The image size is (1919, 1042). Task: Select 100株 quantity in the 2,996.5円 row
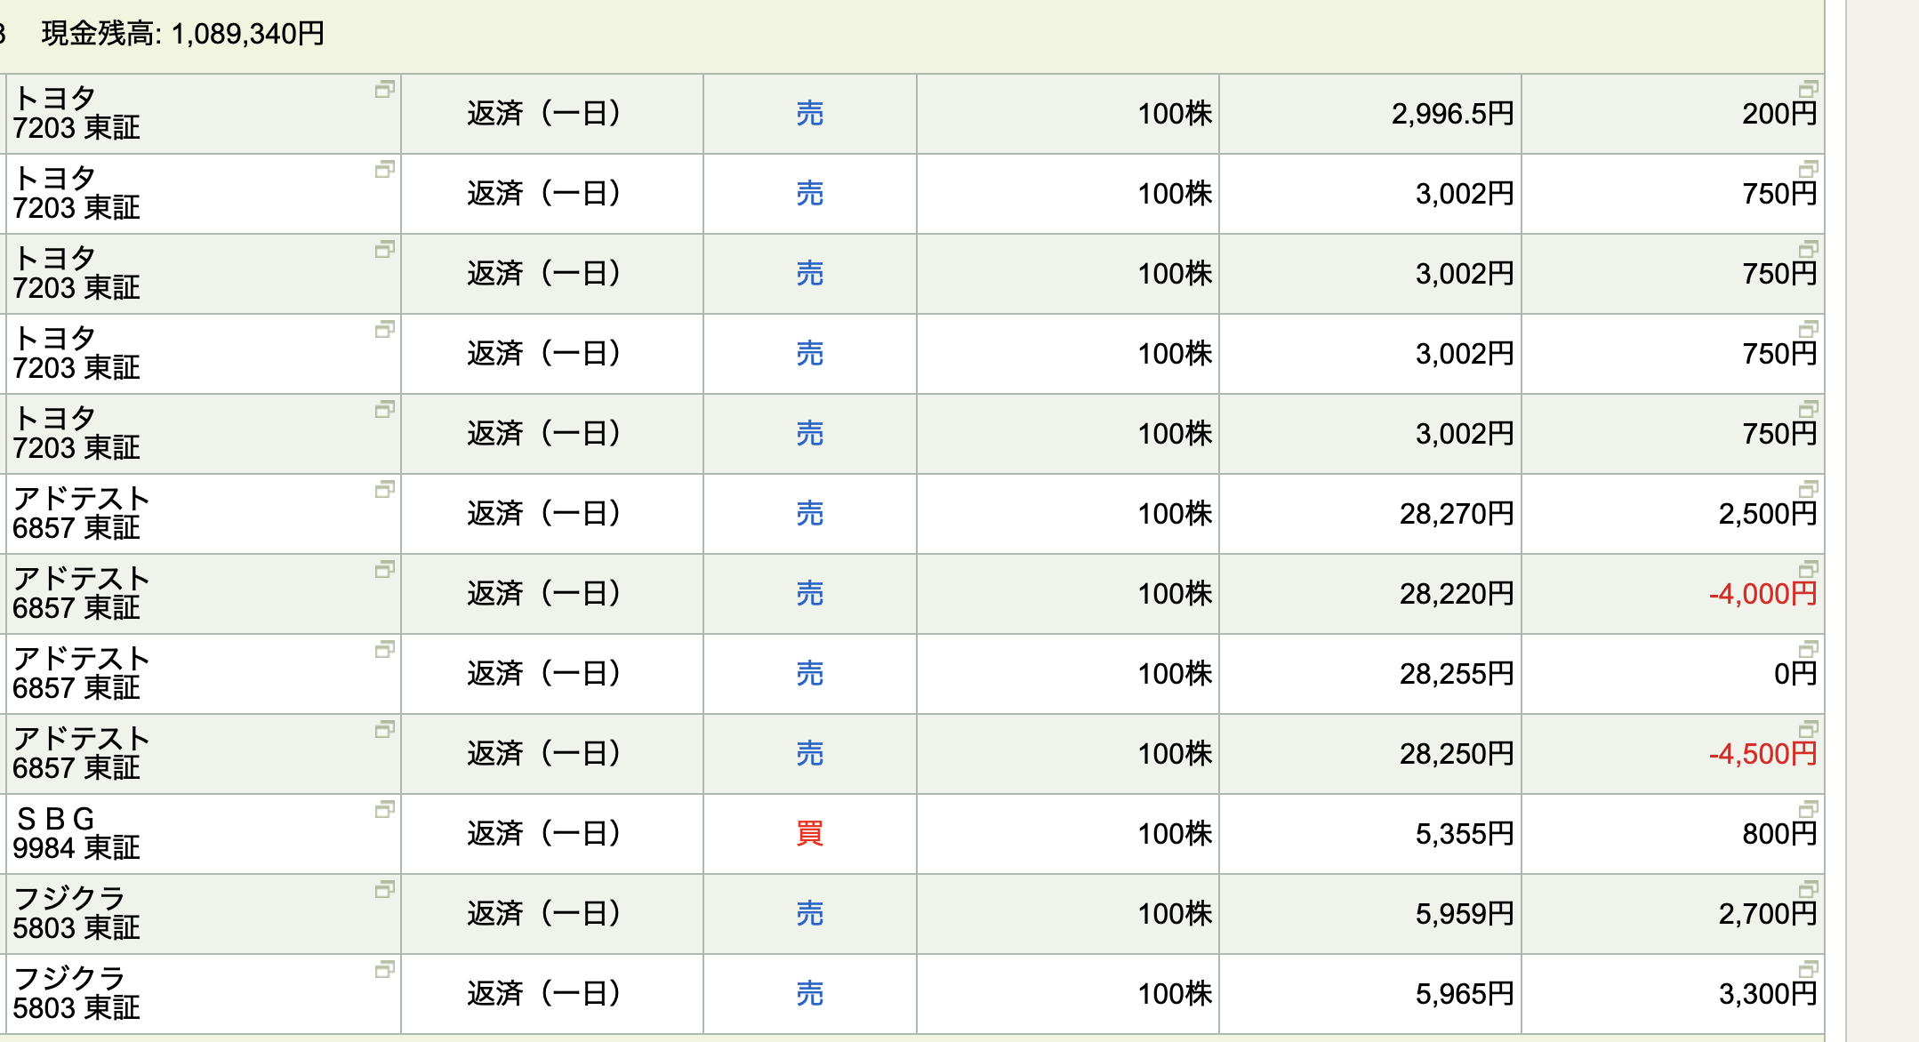point(1175,114)
